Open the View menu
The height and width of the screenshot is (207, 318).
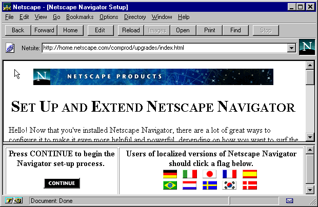coord(41,17)
